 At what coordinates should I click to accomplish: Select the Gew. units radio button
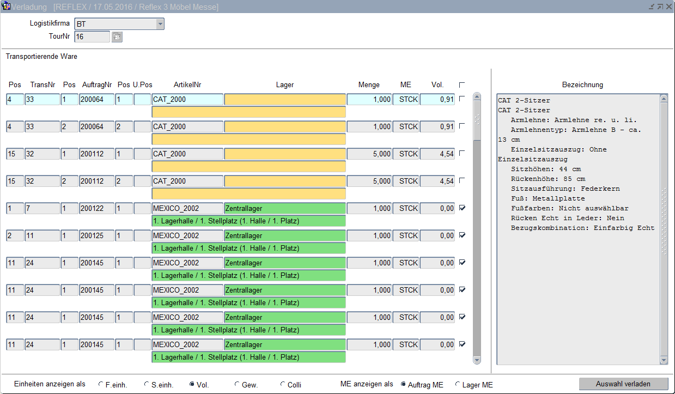point(237,385)
